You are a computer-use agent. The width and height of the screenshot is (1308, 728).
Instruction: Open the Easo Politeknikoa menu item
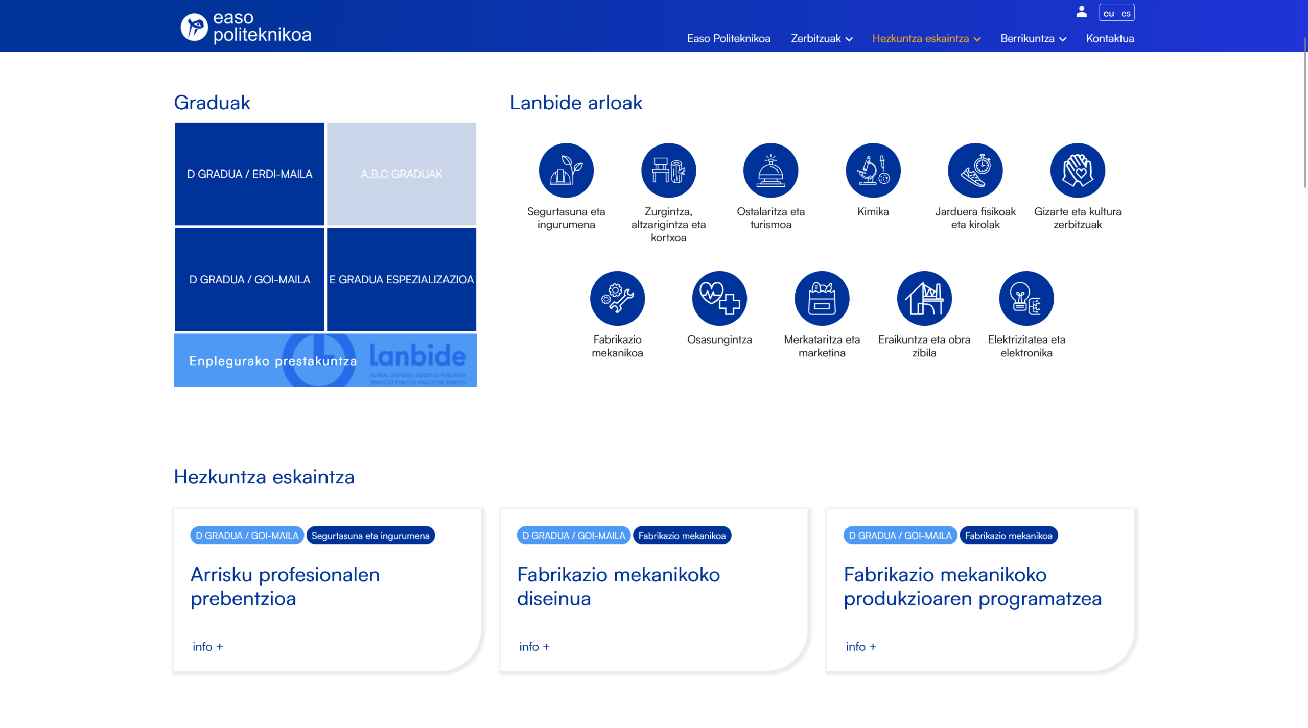tap(728, 38)
